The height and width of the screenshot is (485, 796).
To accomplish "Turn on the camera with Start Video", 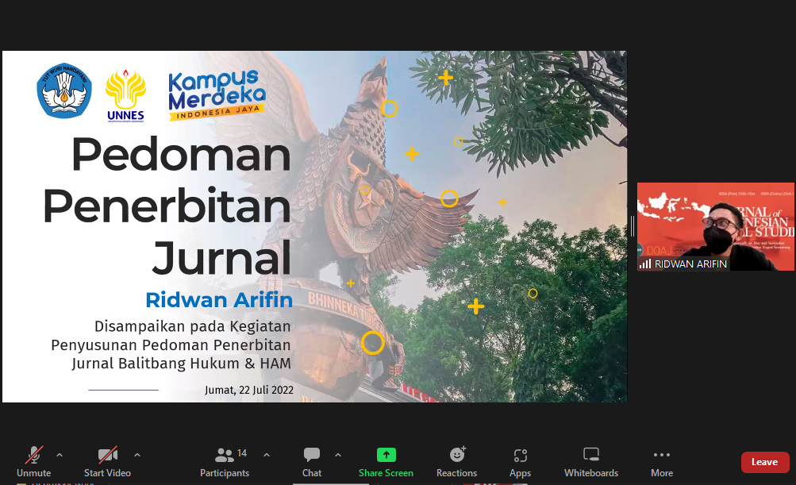I will pyautogui.click(x=107, y=460).
